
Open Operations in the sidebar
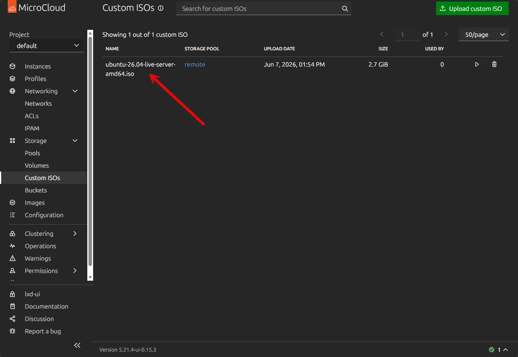tap(40, 246)
